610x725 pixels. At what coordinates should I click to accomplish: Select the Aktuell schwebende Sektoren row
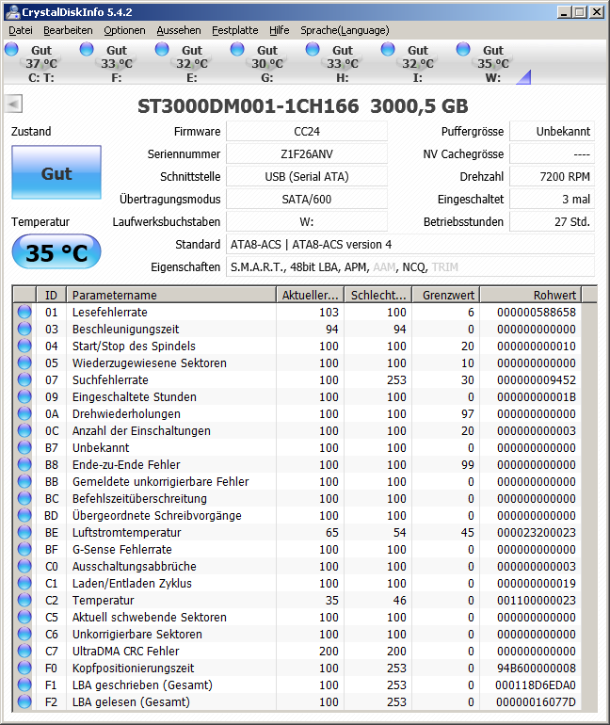point(297,618)
